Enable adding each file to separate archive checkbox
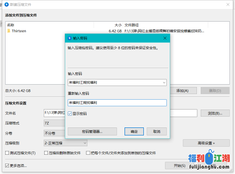 tap(88, 153)
